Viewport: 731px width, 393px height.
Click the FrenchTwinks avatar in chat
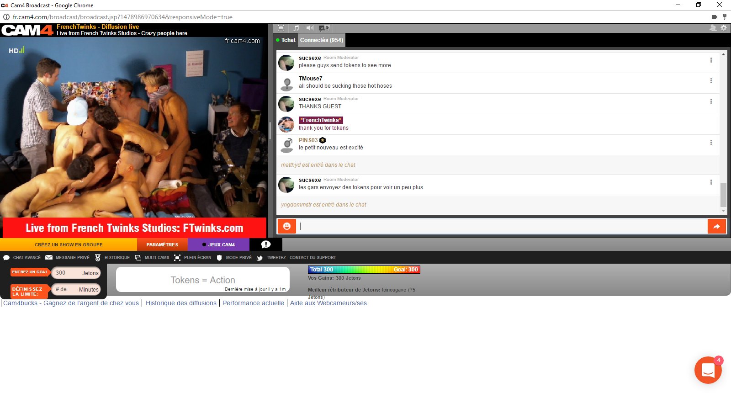[286, 124]
